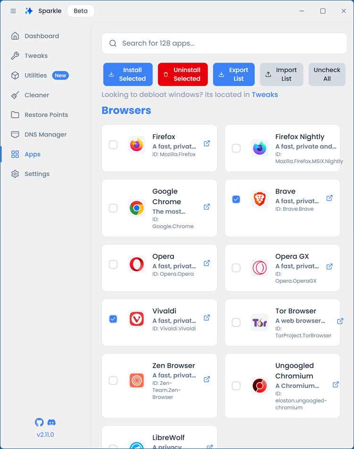This screenshot has height=449, width=354.
Task: Click the Opera GX app icon
Action: 260,268
